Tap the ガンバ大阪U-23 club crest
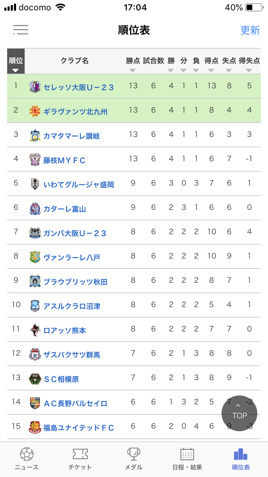Image resolution: width=268 pixels, height=477 pixels. (35, 233)
